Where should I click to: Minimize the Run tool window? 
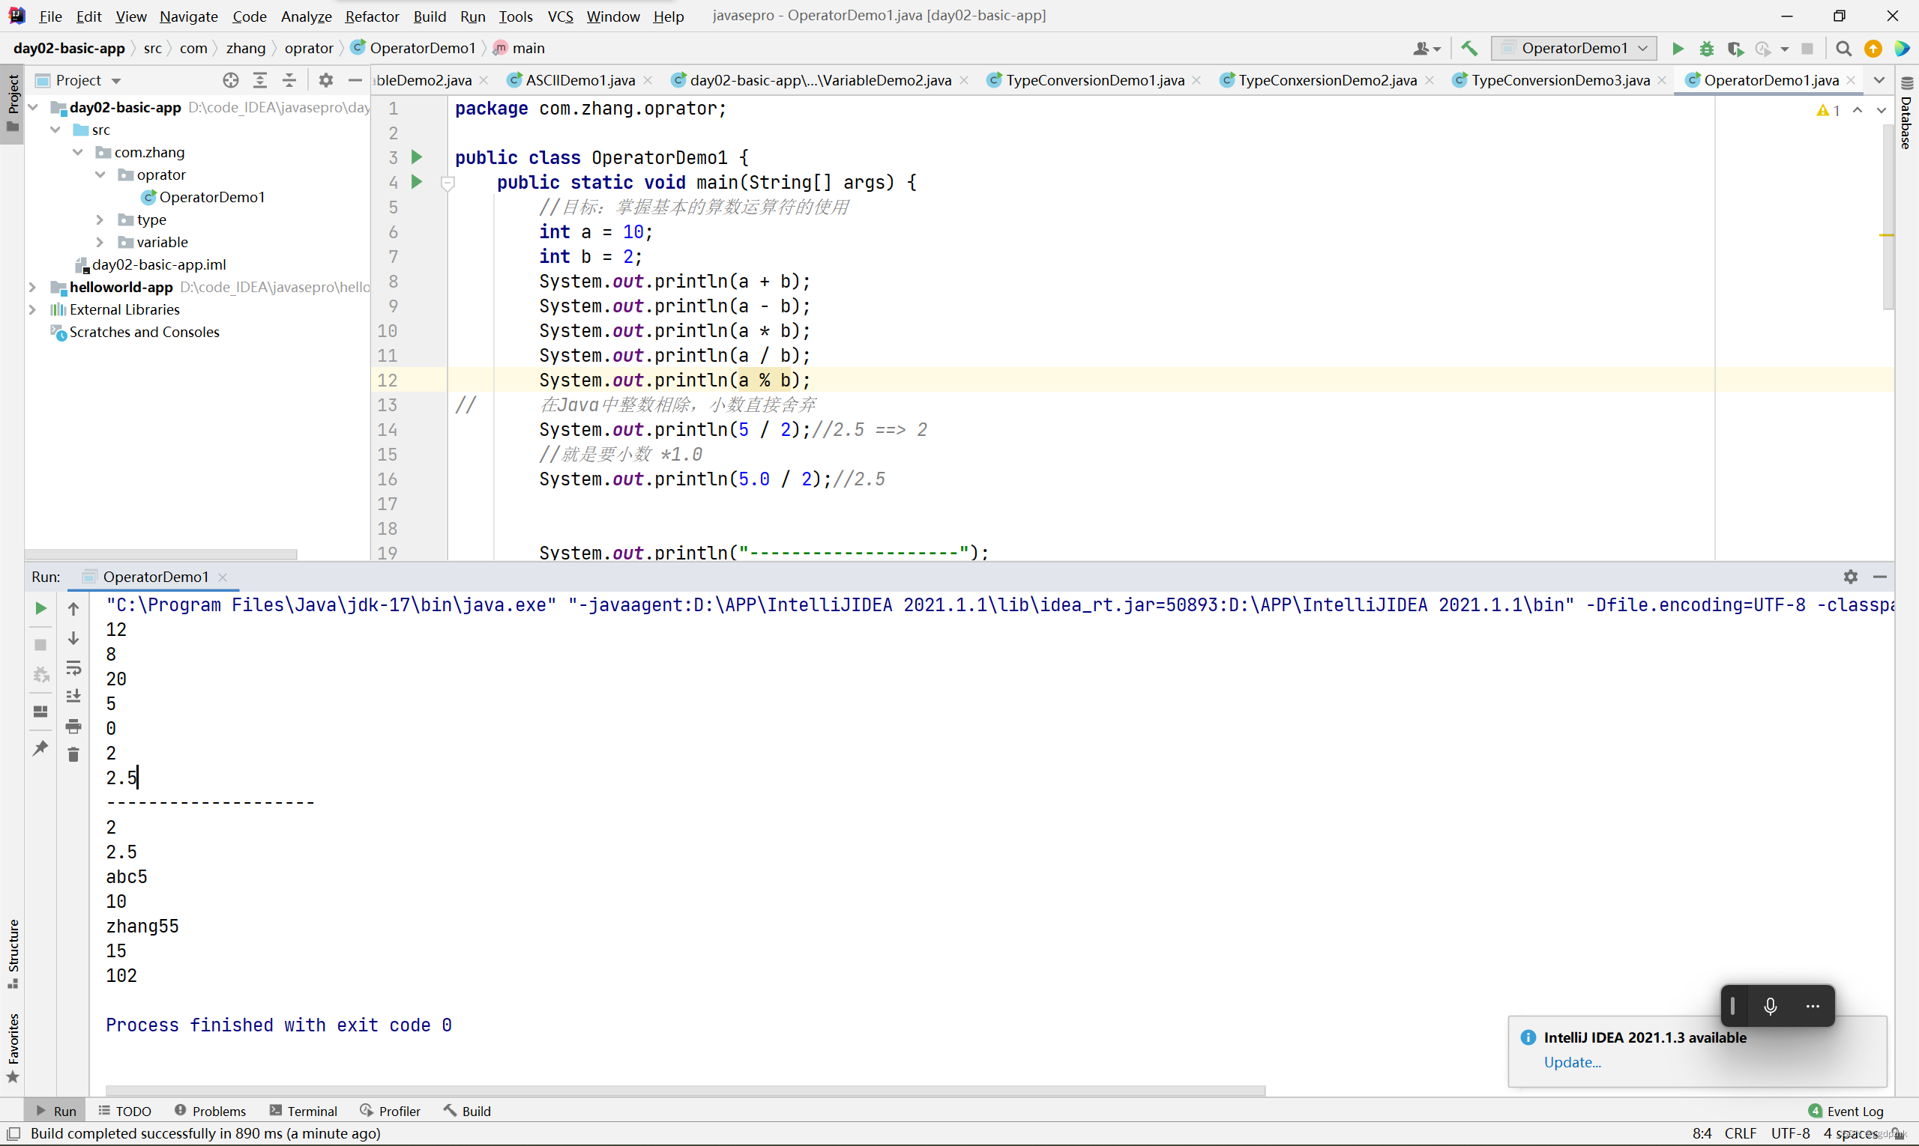pos(1880,576)
